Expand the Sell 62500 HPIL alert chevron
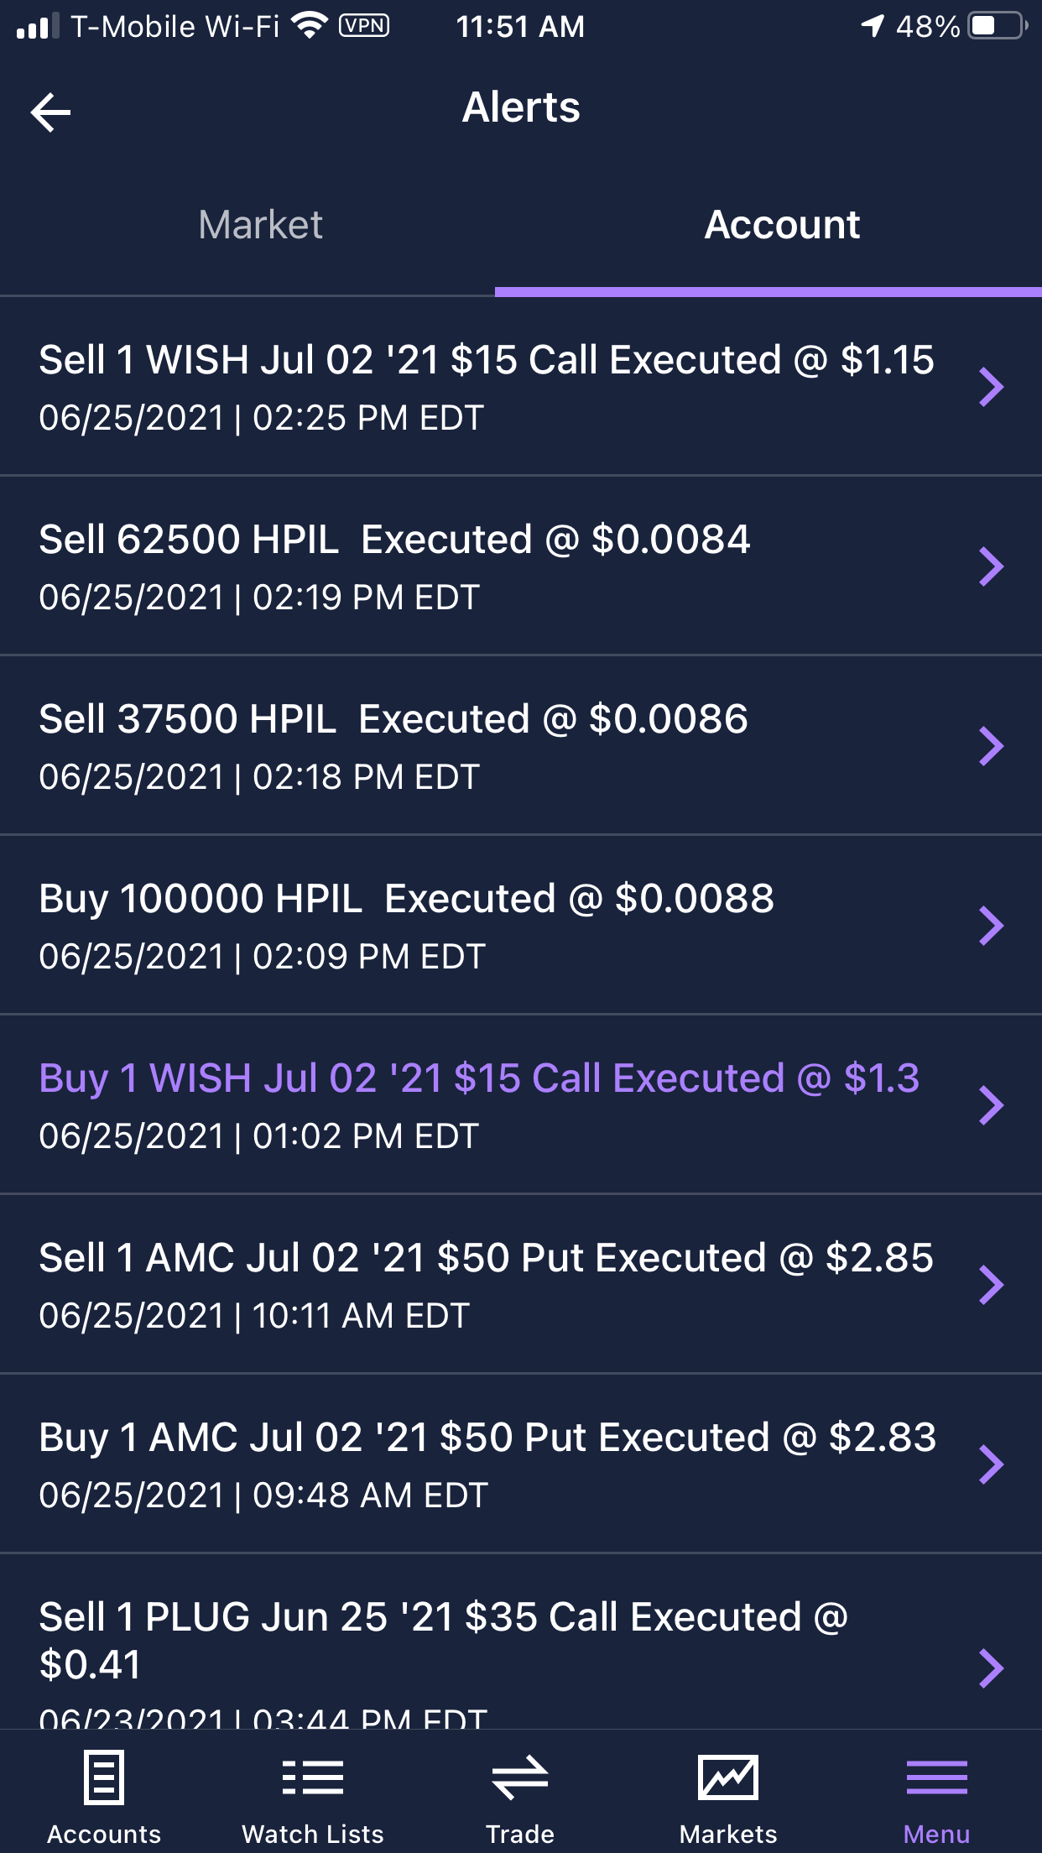 (991, 566)
